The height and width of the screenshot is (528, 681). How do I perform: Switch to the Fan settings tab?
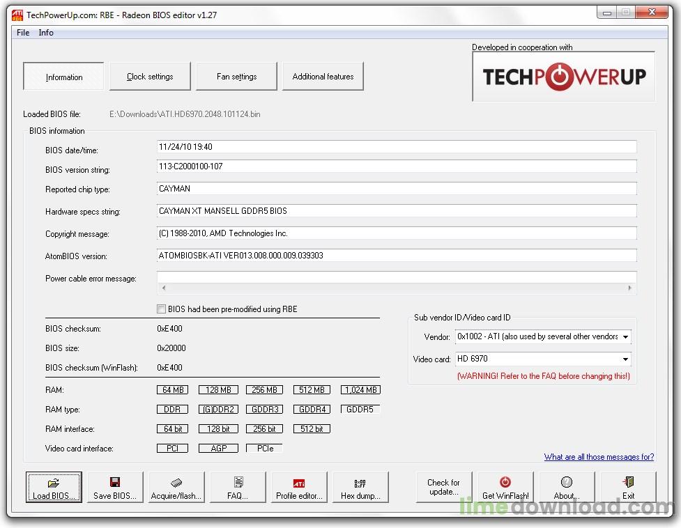click(236, 77)
